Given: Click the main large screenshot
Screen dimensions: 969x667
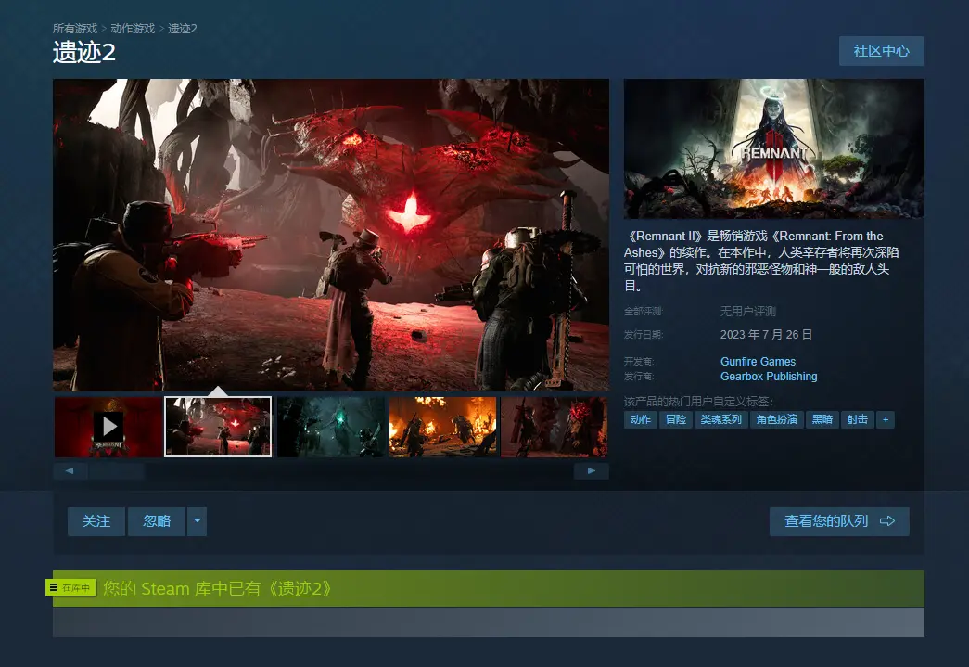Looking at the screenshot, I should coord(331,235).
